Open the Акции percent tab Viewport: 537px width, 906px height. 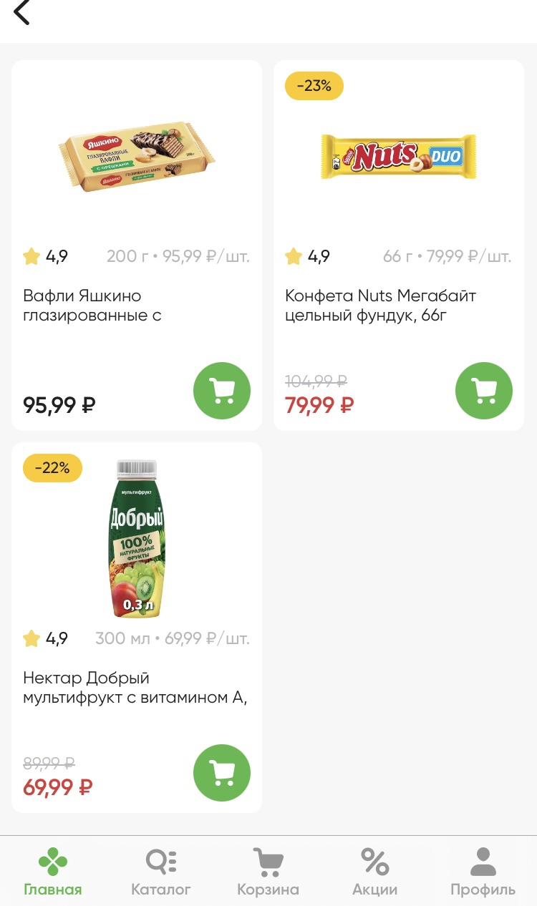374,872
